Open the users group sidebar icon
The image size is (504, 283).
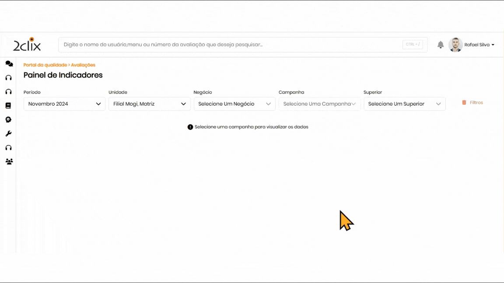click(9, 162)
